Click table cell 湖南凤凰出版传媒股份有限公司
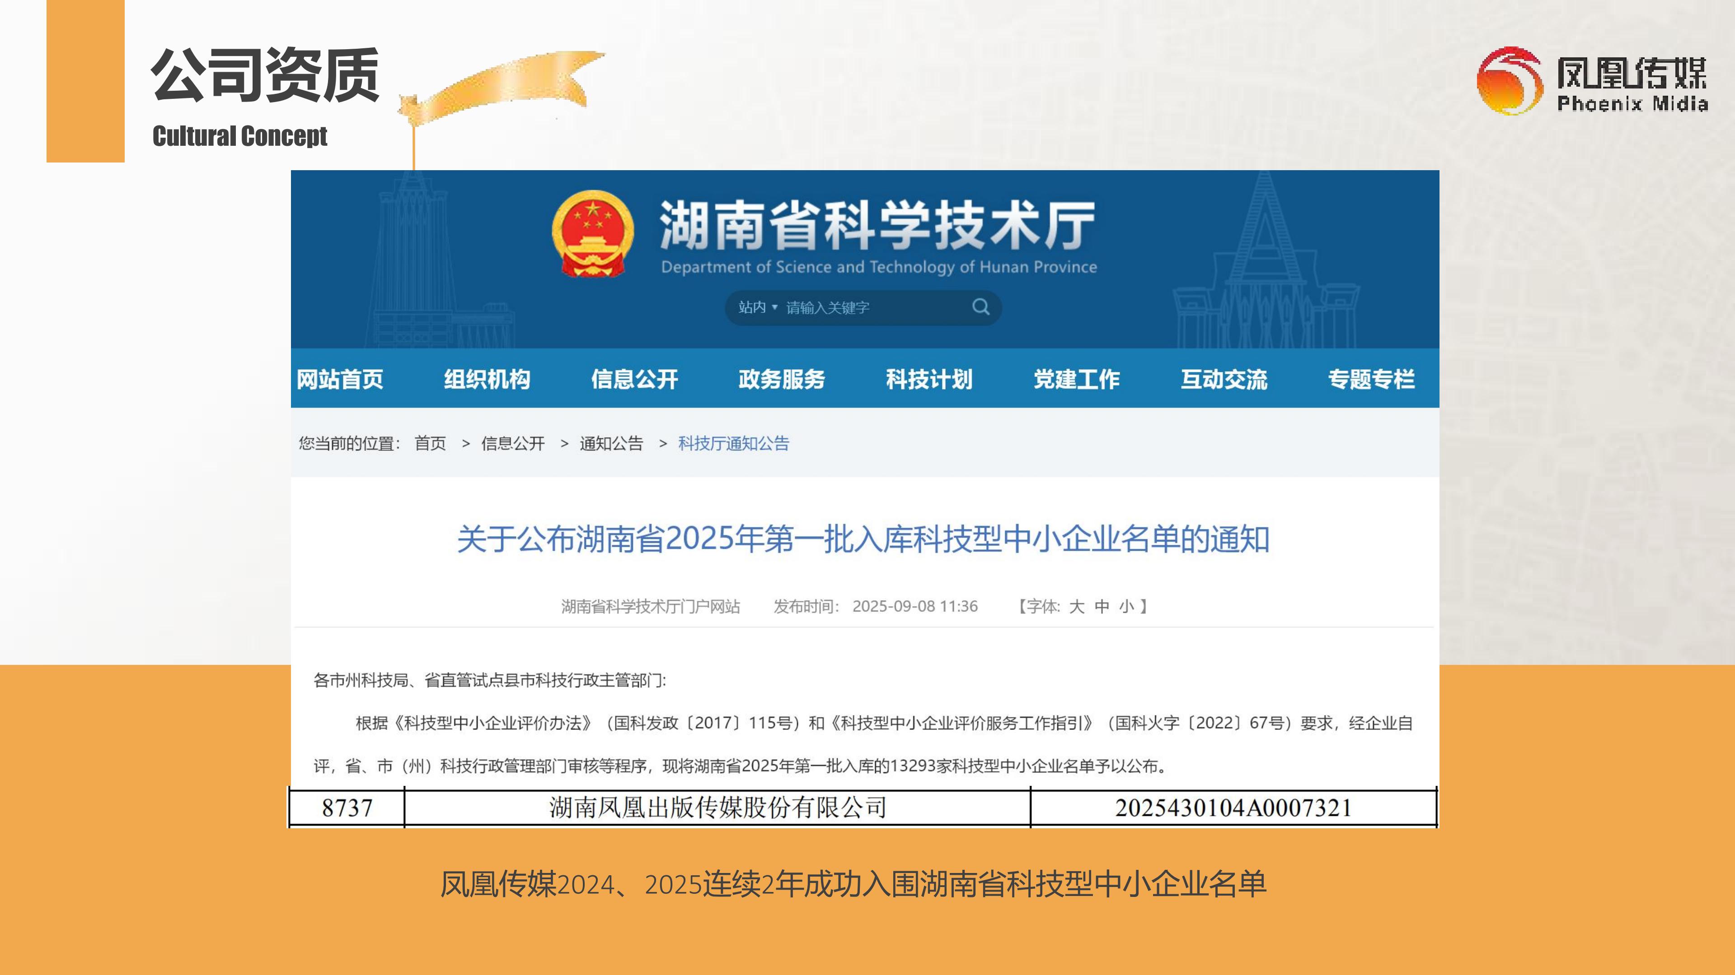The width and height of the screenshot is (1735, 975). click(717, 808)
